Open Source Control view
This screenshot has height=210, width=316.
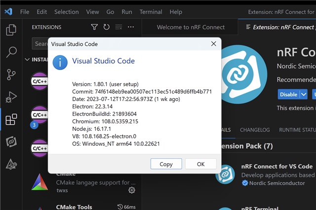click(11, 74)
